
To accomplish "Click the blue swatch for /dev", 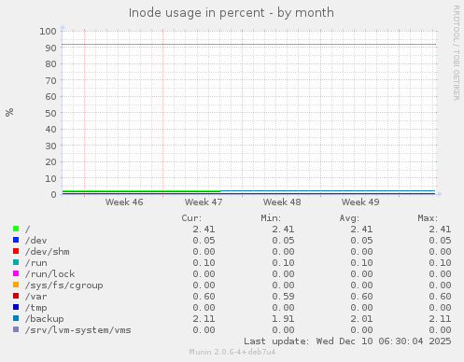I will pyautogui.click(x=16, y=240).
